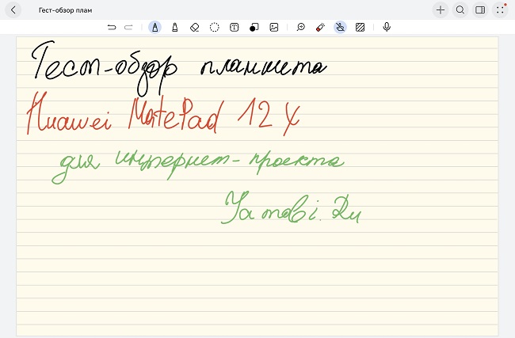Screen dimensions: 515x338
Task: Open the more options menu
Action: [500, 9]
